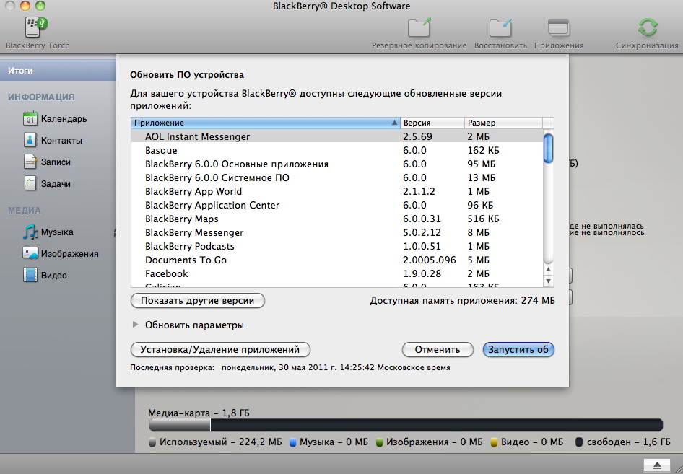683x474 pixels.
Task: Click the Показать другие версии button
Action: point(198,301)
